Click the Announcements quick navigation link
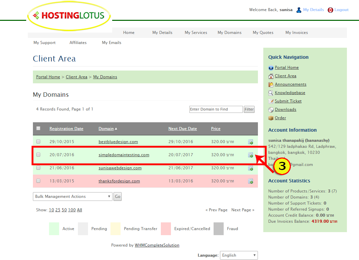 [x=290, y=84]
